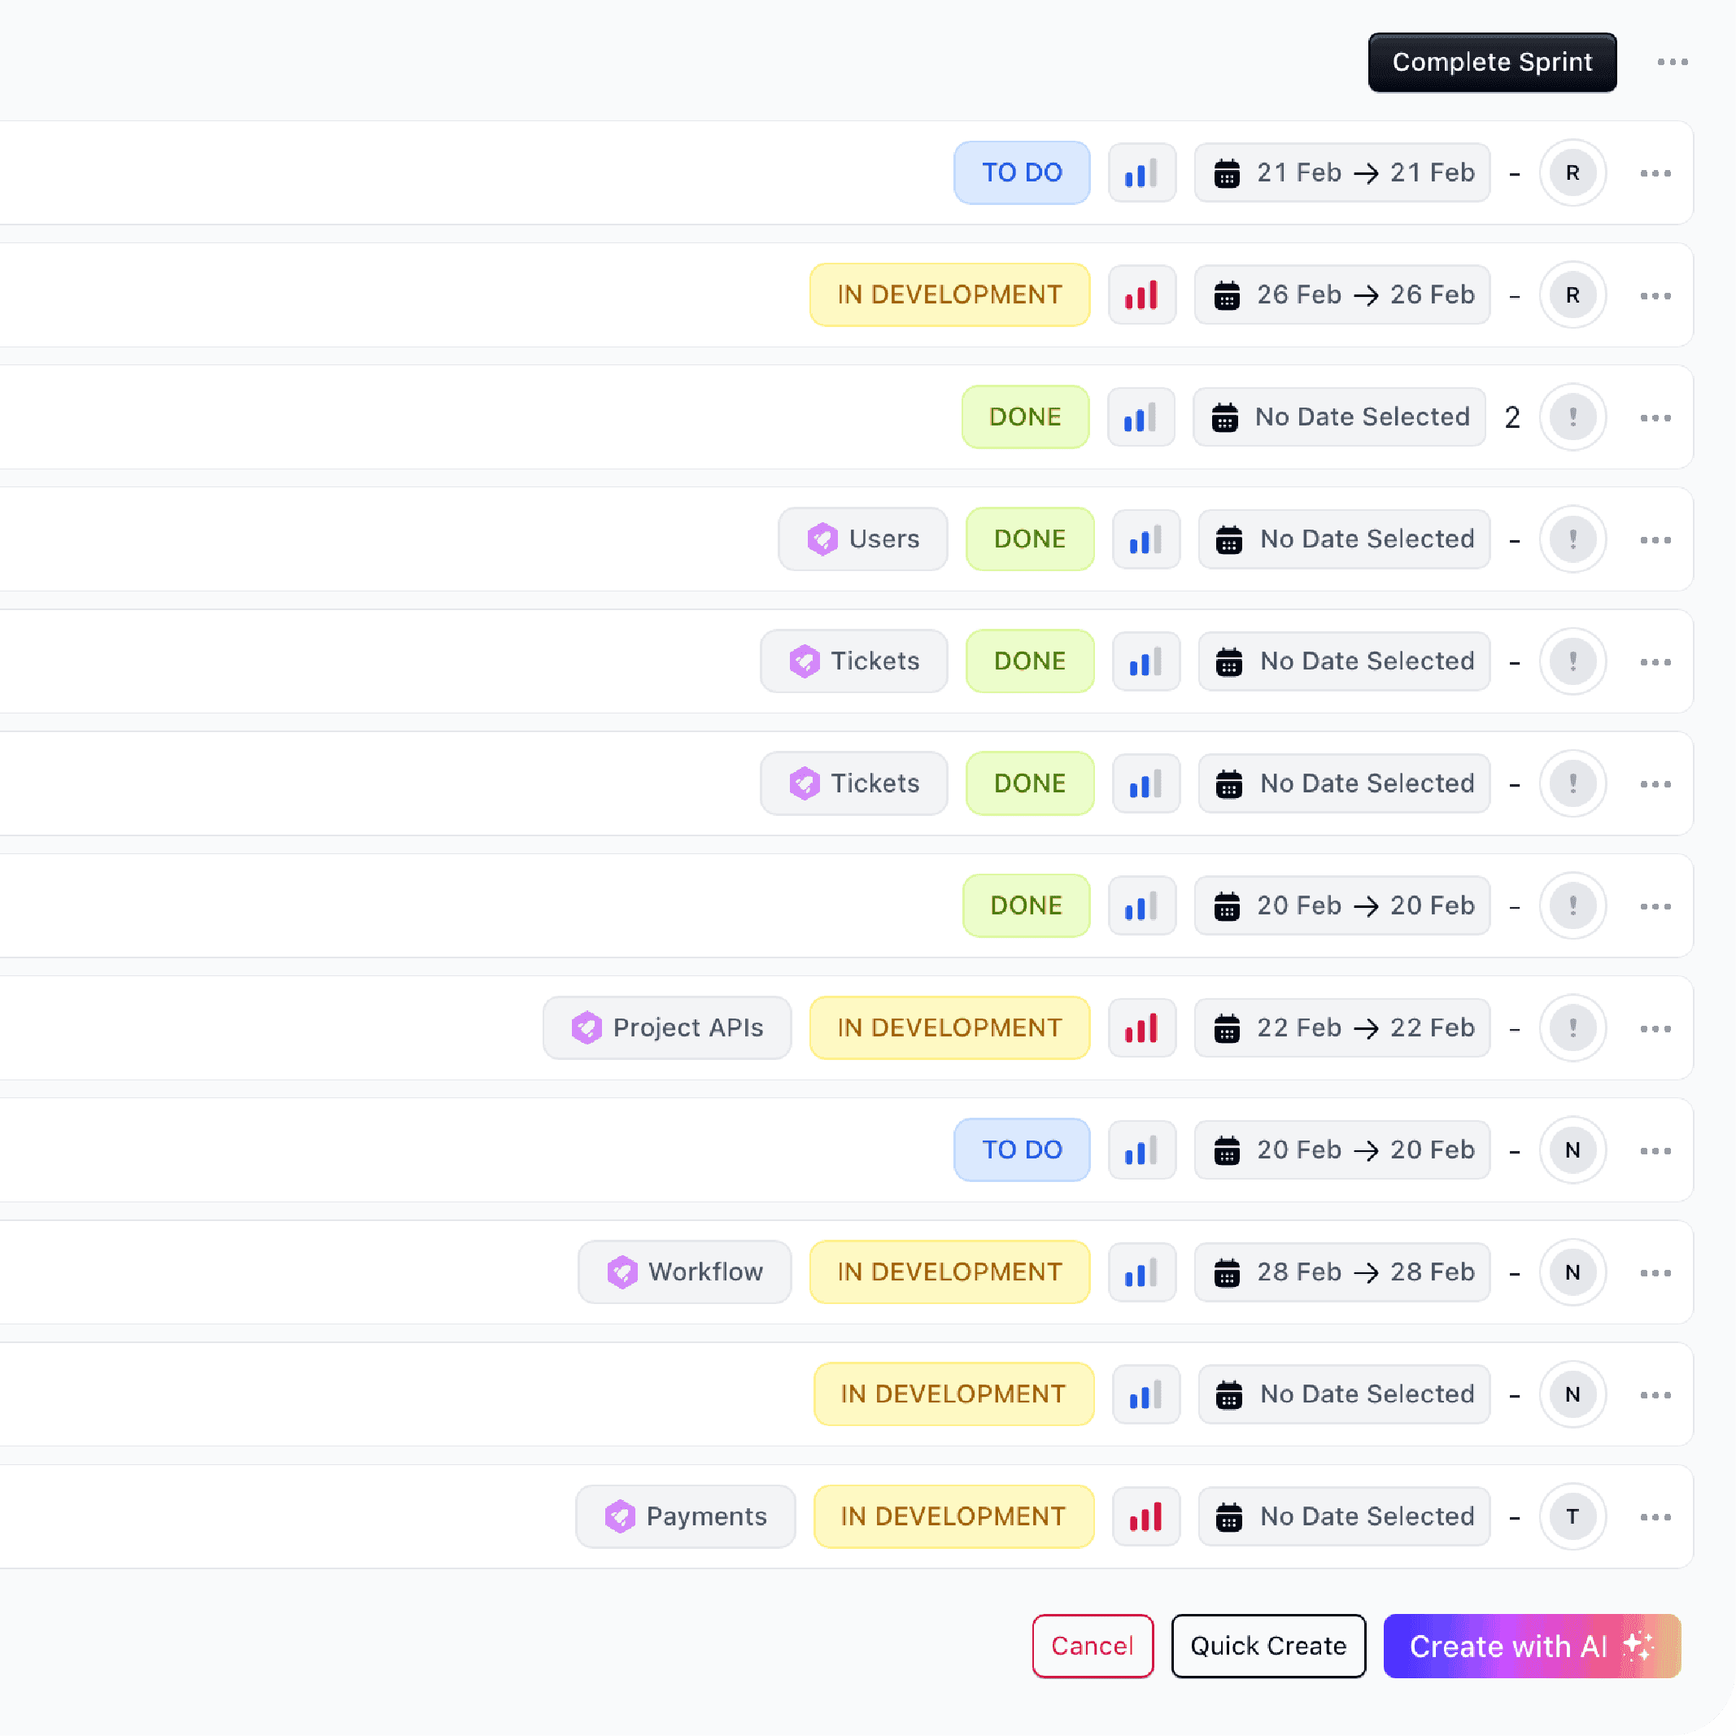Click the priority bars icon on the TO DO task
The image size is (1736, 1736).
(1142, 172)
